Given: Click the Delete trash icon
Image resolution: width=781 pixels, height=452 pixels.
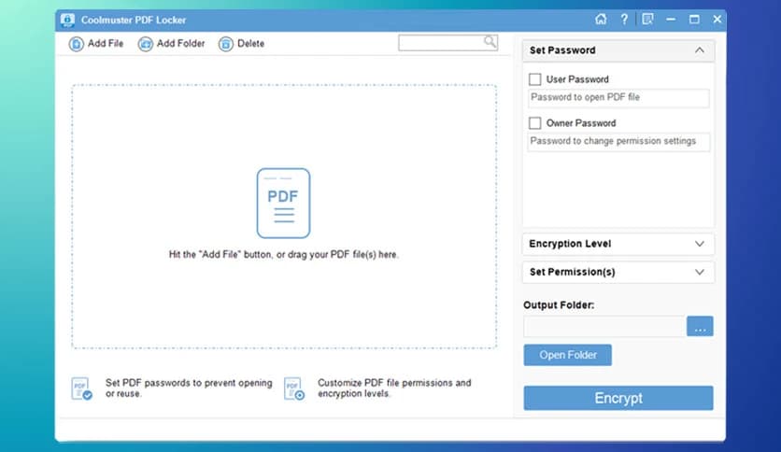Looking at the screenshot, I should pos(226,44).
